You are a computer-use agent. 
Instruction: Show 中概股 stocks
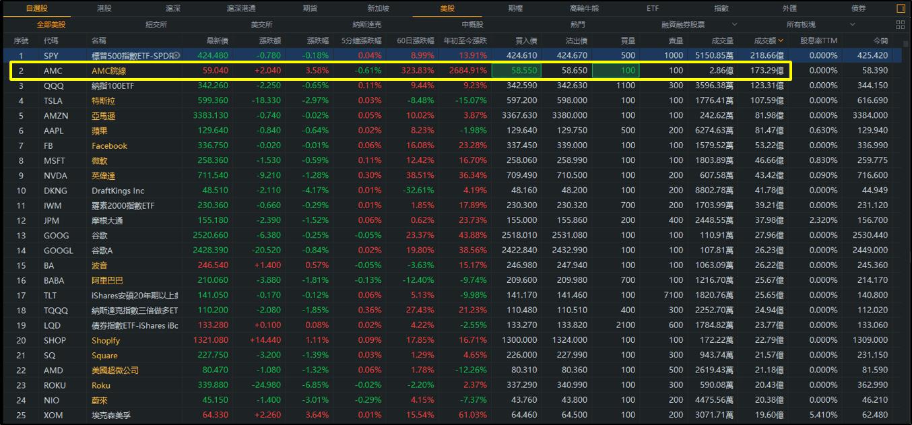[x=472, y=24]
